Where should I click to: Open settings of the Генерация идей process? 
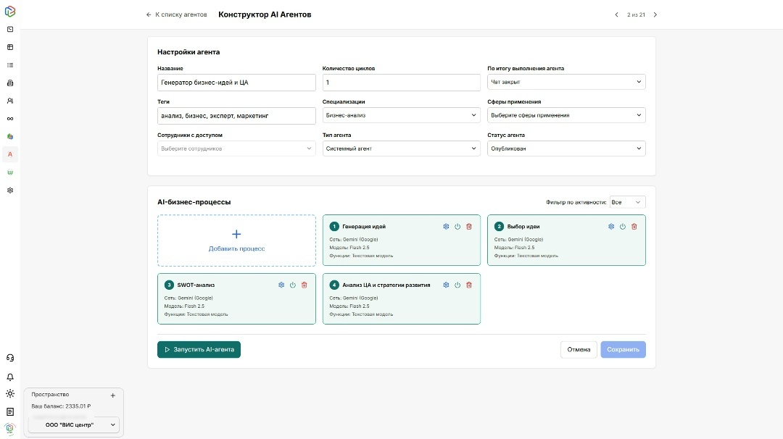[446, 227]
